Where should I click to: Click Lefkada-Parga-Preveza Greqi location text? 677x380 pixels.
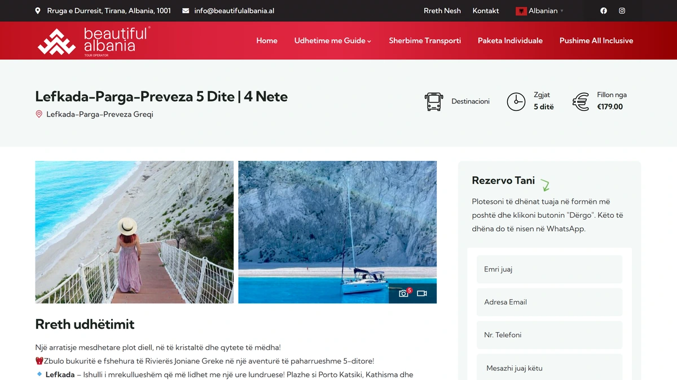click(x=100, y=114)
